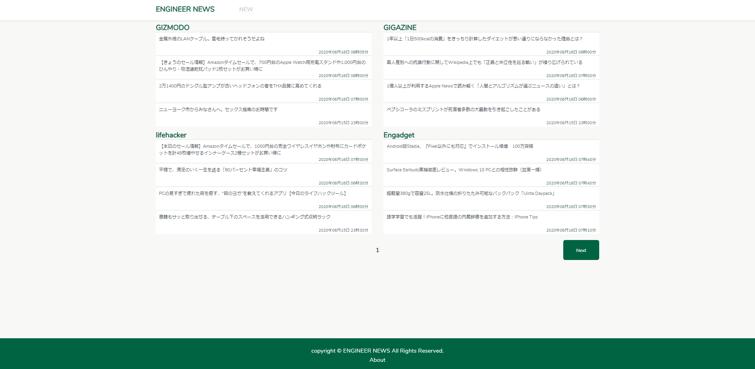
Task: Open the Surface Earbuds review article
Action: click(464, 170)
